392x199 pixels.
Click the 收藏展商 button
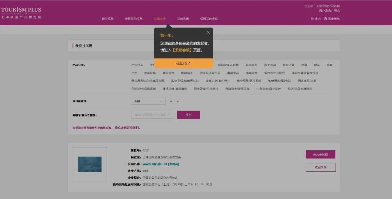321,167
